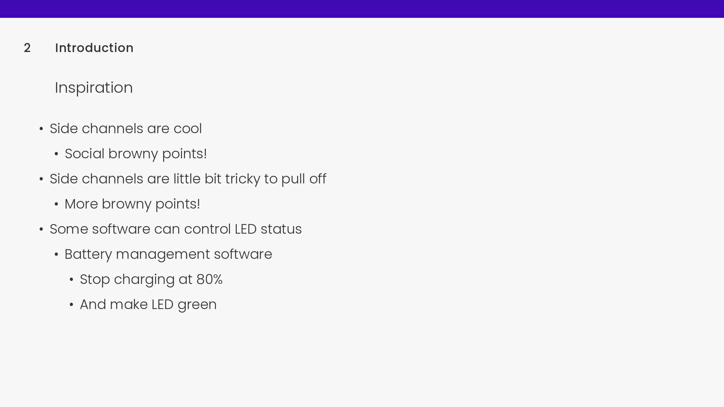Click the word 'green' in the last bullet
This screenshot has height=407, width=724.
click(197, 305)
